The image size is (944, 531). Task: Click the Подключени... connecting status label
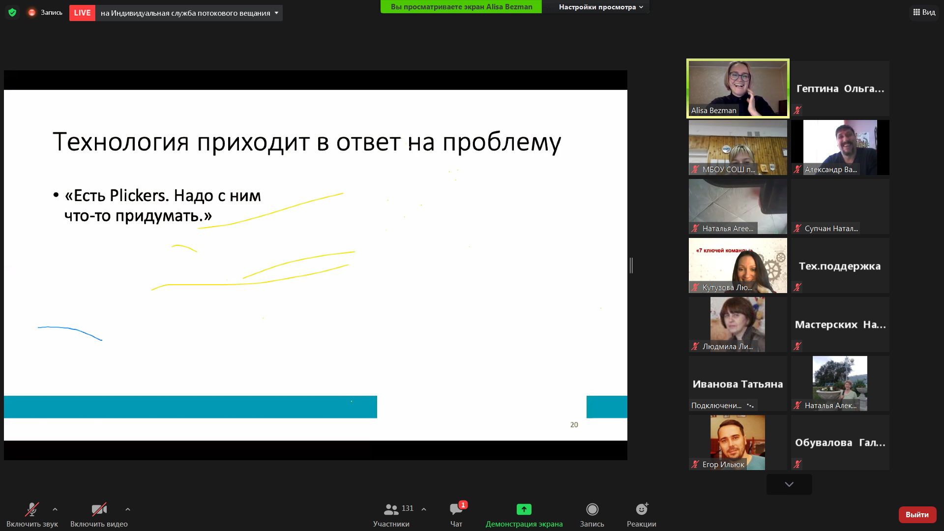click(716, 405)
